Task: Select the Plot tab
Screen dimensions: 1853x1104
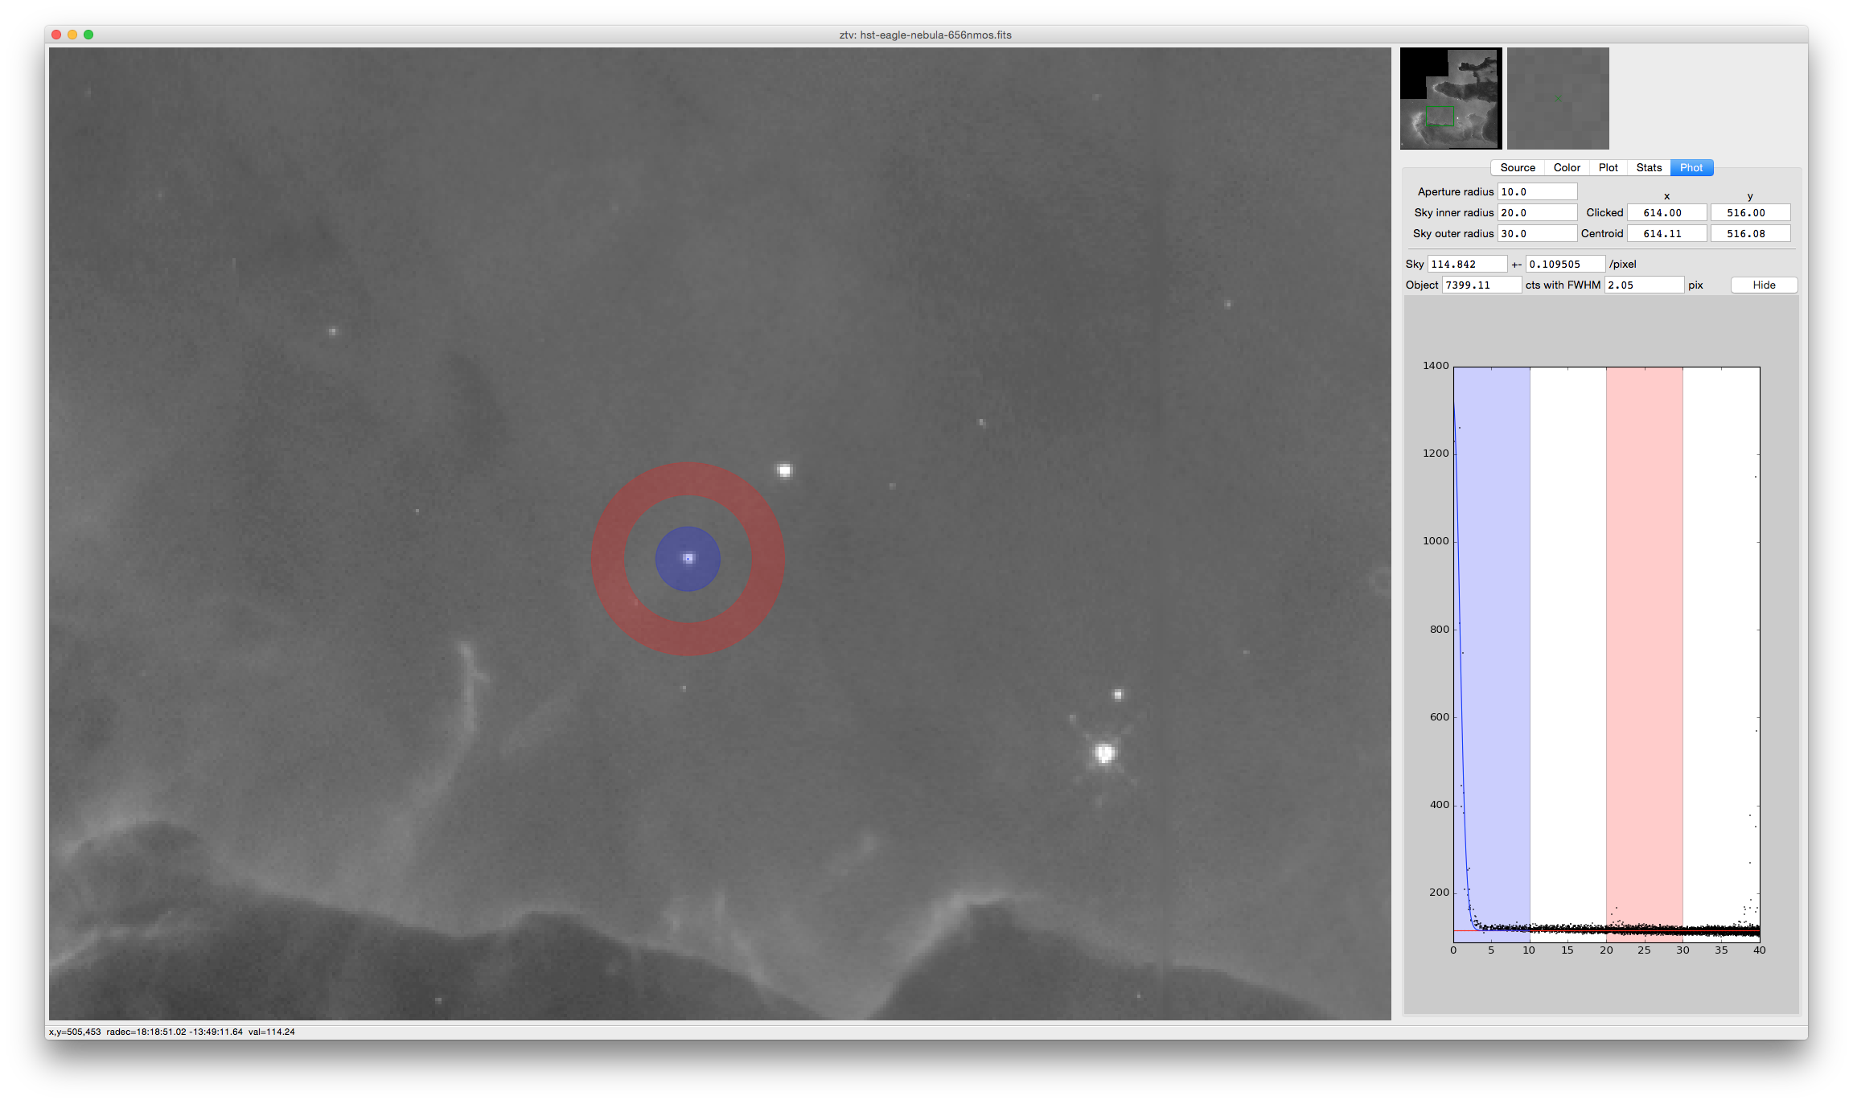Action: point(1608,167)
